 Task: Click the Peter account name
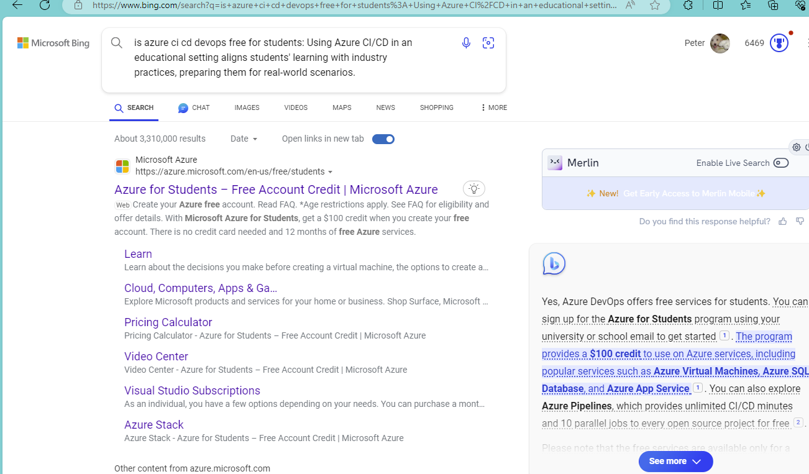point(695,43)
